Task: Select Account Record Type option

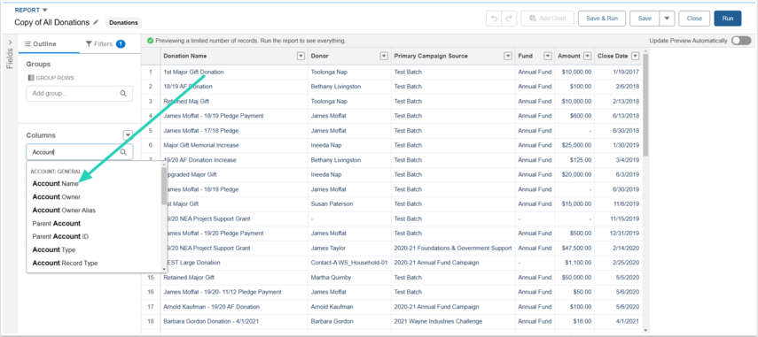Action: (x=65, y=264)
